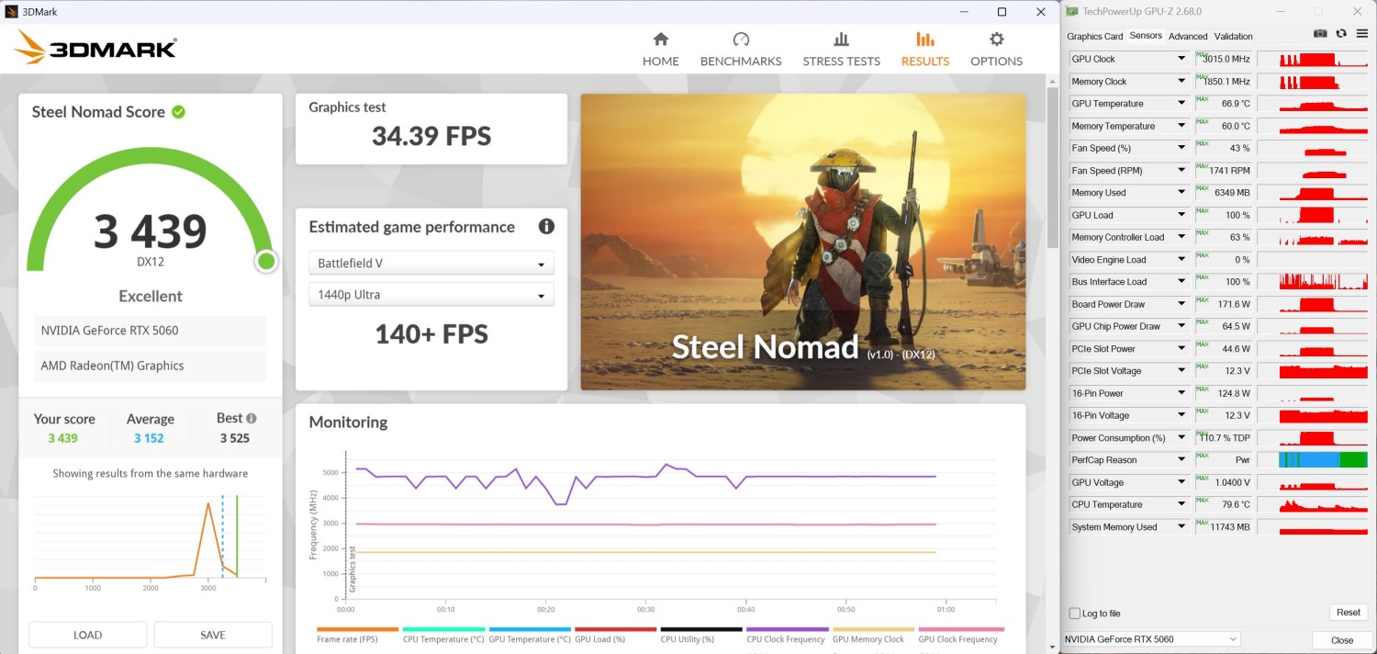Click the 3DMark app icon in the title bar

tap(10, 11)
